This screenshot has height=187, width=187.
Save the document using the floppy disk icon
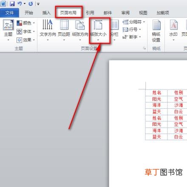(x=12, y=4)
